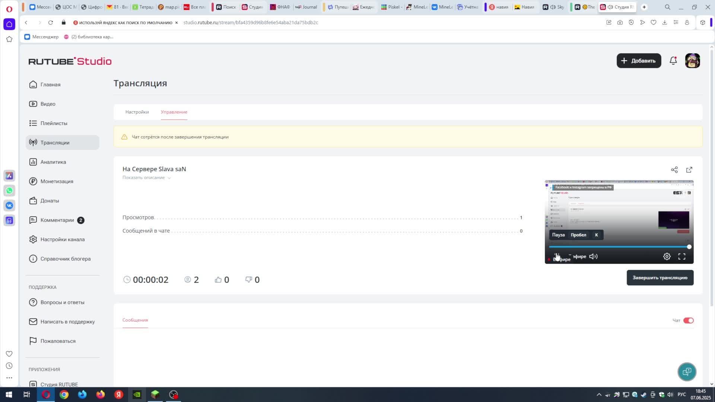715x402 pixels.
Task: Open the библиотека кар... bookmark
Action: [89, 37]
